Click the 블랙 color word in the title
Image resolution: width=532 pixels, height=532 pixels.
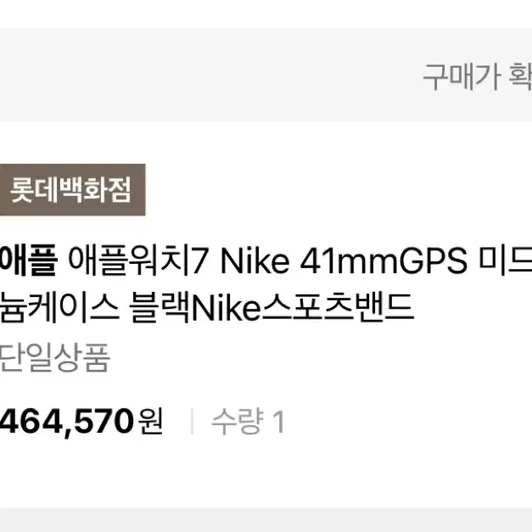pyautogui.click(x=160, y=307)
